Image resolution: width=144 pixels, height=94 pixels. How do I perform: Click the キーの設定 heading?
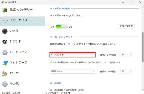coord(56,83)
